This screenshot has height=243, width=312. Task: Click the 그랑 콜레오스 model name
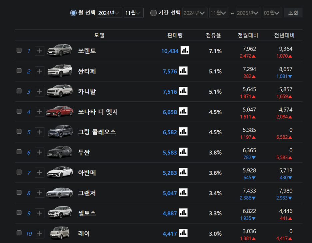click(x=97, y=132)
